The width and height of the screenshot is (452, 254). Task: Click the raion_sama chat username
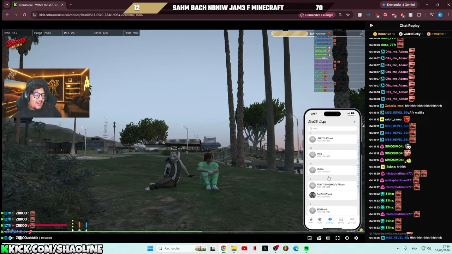pos(394,119)
